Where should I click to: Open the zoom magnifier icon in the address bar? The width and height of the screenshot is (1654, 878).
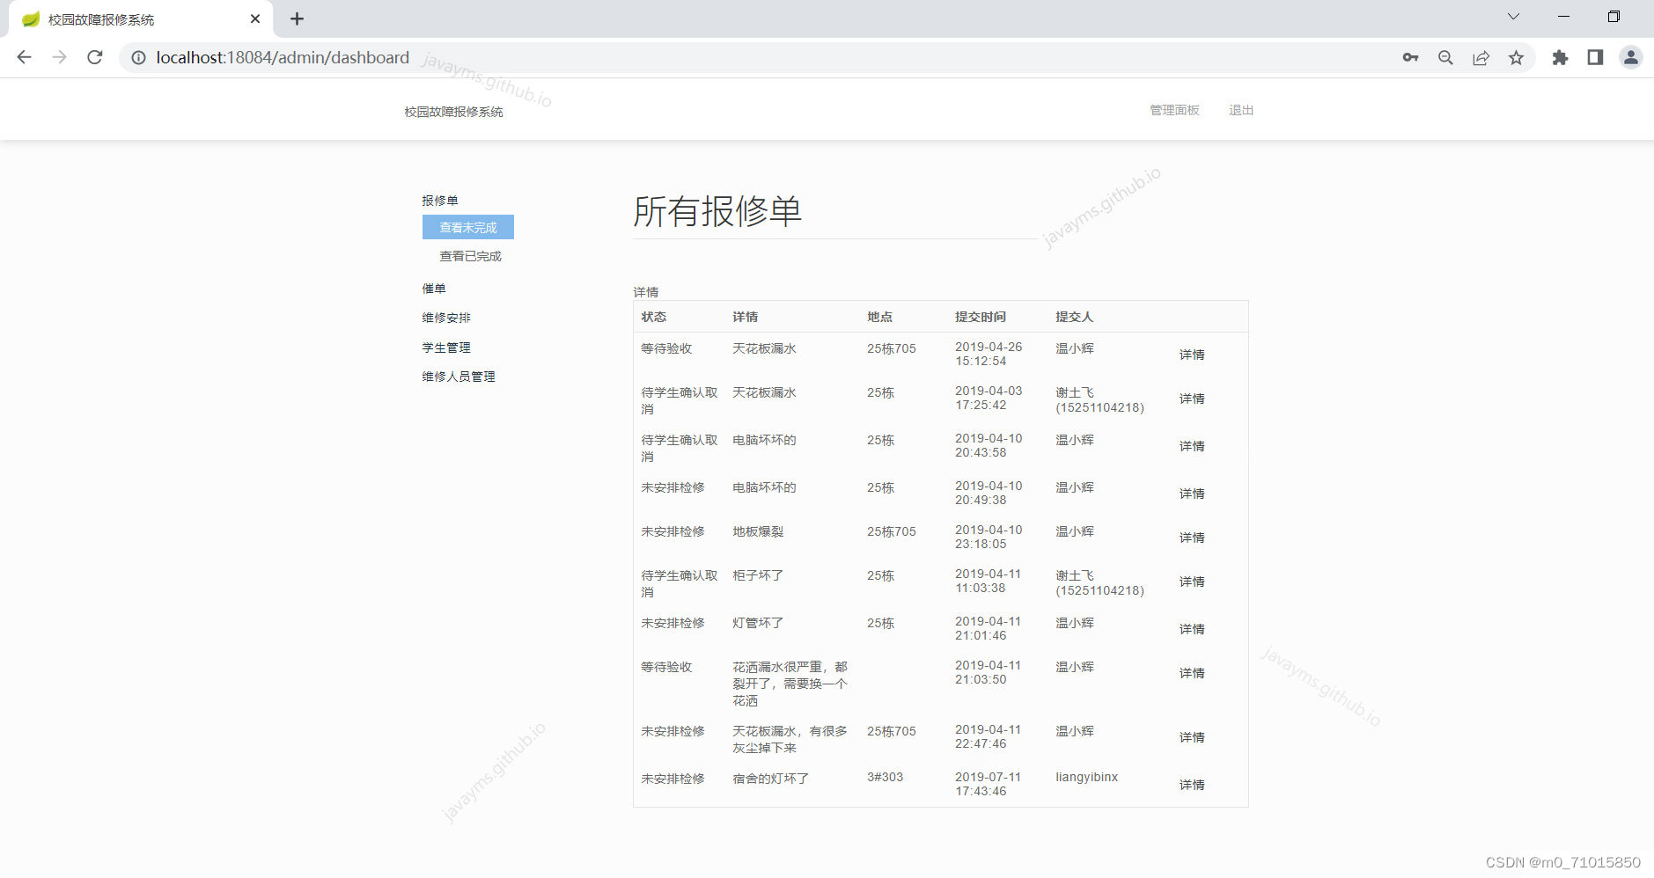(1445, 57)
